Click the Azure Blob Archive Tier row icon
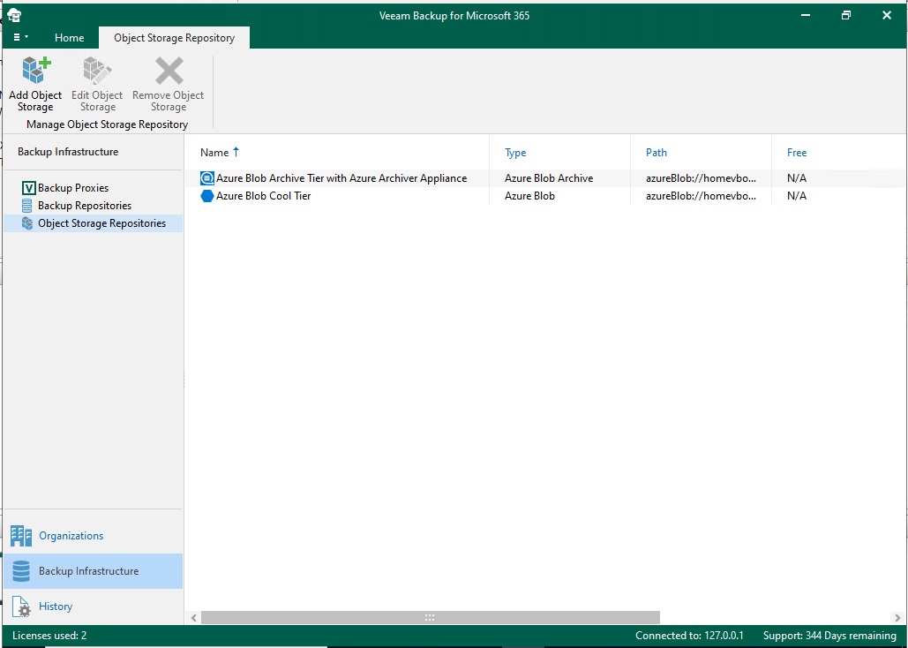This screenshot has width=908, height=648. (206, 178)
